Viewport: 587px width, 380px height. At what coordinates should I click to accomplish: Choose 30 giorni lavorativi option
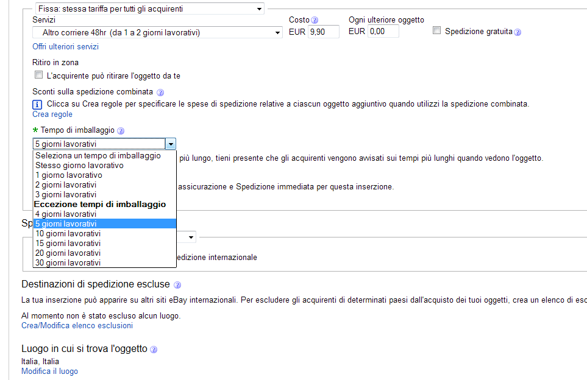pyautogui.click(x=104, y=262)
